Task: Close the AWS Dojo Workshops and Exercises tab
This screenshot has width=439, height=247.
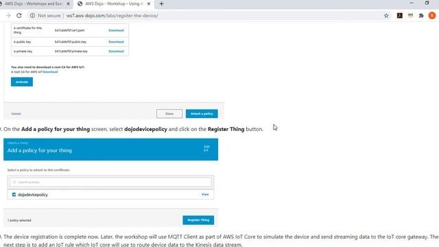Action: coord(68,4)
